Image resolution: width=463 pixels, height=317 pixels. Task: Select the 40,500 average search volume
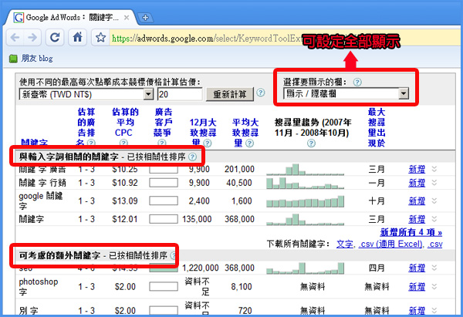[239, 183]
